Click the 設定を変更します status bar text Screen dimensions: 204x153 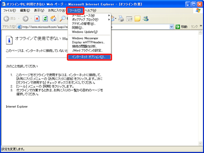pyautogui.click(x=13, y=149)
